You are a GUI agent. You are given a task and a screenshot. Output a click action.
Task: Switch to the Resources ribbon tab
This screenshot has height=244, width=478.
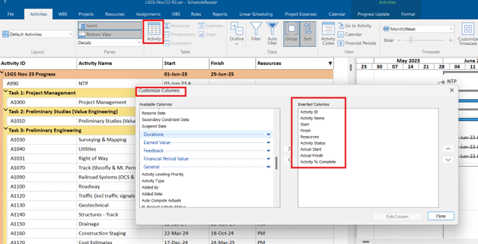(x=114, y=14)
